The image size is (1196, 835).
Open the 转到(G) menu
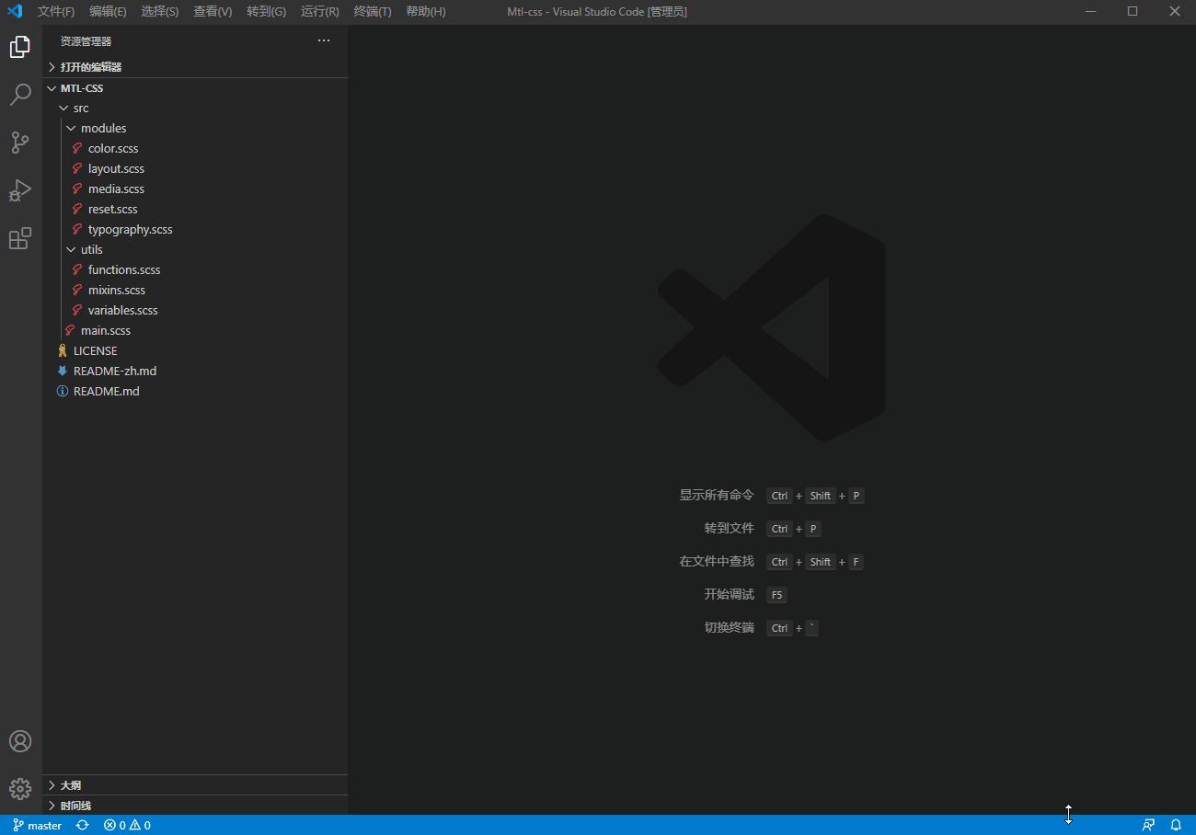point(267,11)
